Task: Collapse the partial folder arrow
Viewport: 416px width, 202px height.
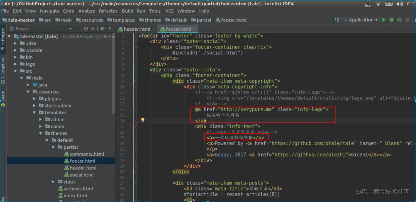Action: click(54, 147)
